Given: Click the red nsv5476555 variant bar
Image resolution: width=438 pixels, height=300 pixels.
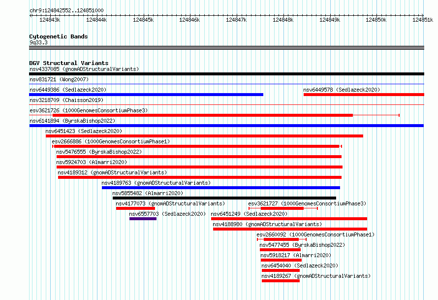Looking at the screenshot, I should pyautogui.click(x=199, y=157).
